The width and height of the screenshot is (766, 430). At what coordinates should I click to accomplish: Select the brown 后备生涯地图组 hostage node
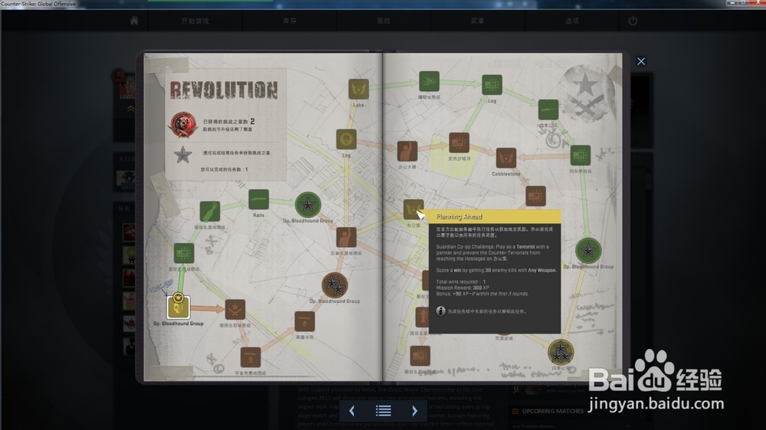346,238
